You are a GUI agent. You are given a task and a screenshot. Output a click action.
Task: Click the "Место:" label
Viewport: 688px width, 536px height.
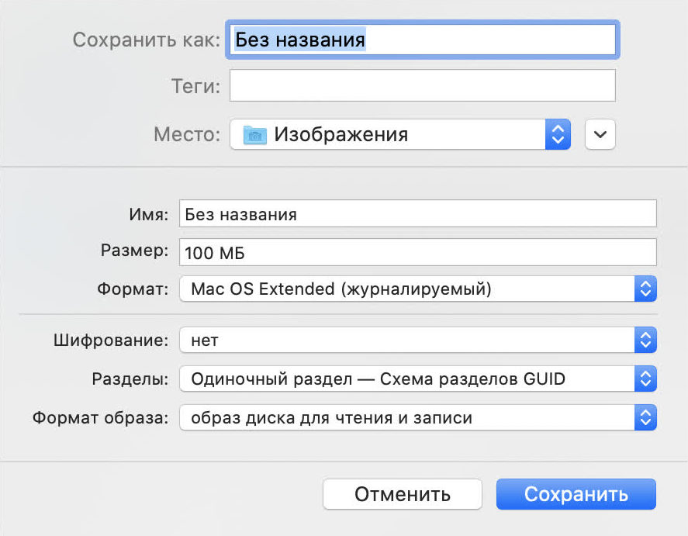click(187, 135)
